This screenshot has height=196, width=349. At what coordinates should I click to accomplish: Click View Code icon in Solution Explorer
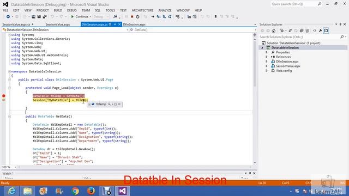pos(315,30)
